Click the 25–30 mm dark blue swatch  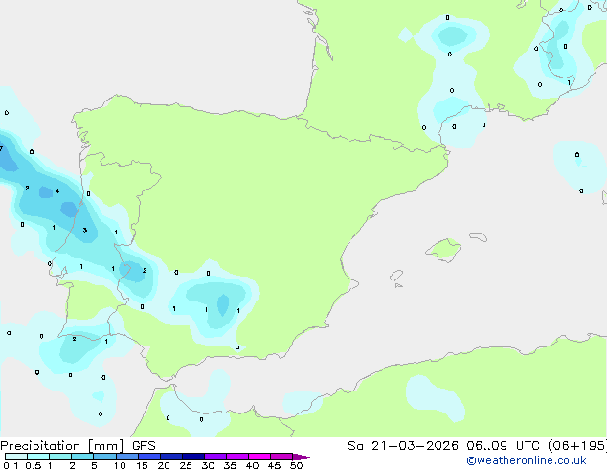(x=192, y=457)
